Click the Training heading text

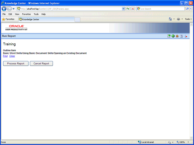[9, 44]
